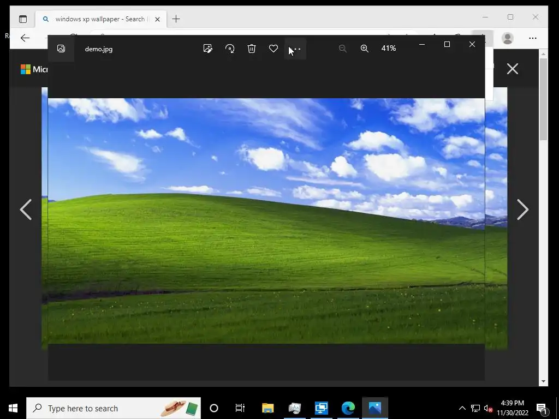
Task: Open the notification center icon
Action: coord(541,408)
